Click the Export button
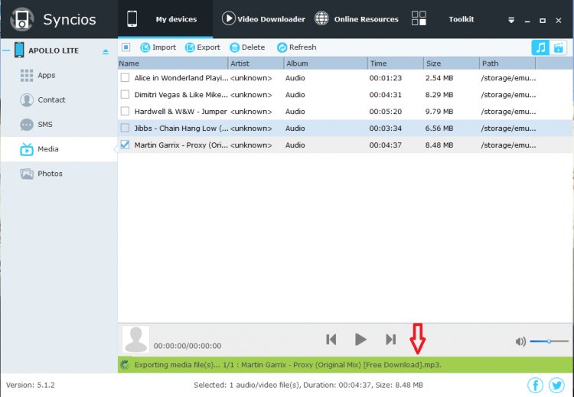The width and height of the screenshot is (574, 397). (203, 47)
